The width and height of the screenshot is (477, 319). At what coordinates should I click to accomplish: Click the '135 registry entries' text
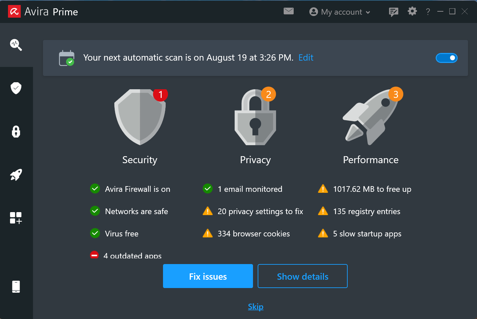(367, 211)
